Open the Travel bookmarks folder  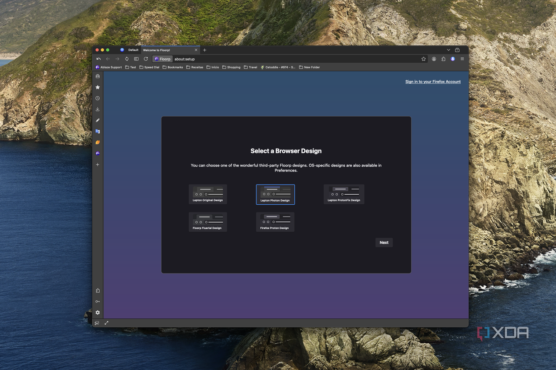(x=250, y=67)
